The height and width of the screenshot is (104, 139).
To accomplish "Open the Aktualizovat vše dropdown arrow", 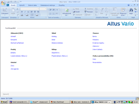I will pyautogui.click(x=68, y=15).
